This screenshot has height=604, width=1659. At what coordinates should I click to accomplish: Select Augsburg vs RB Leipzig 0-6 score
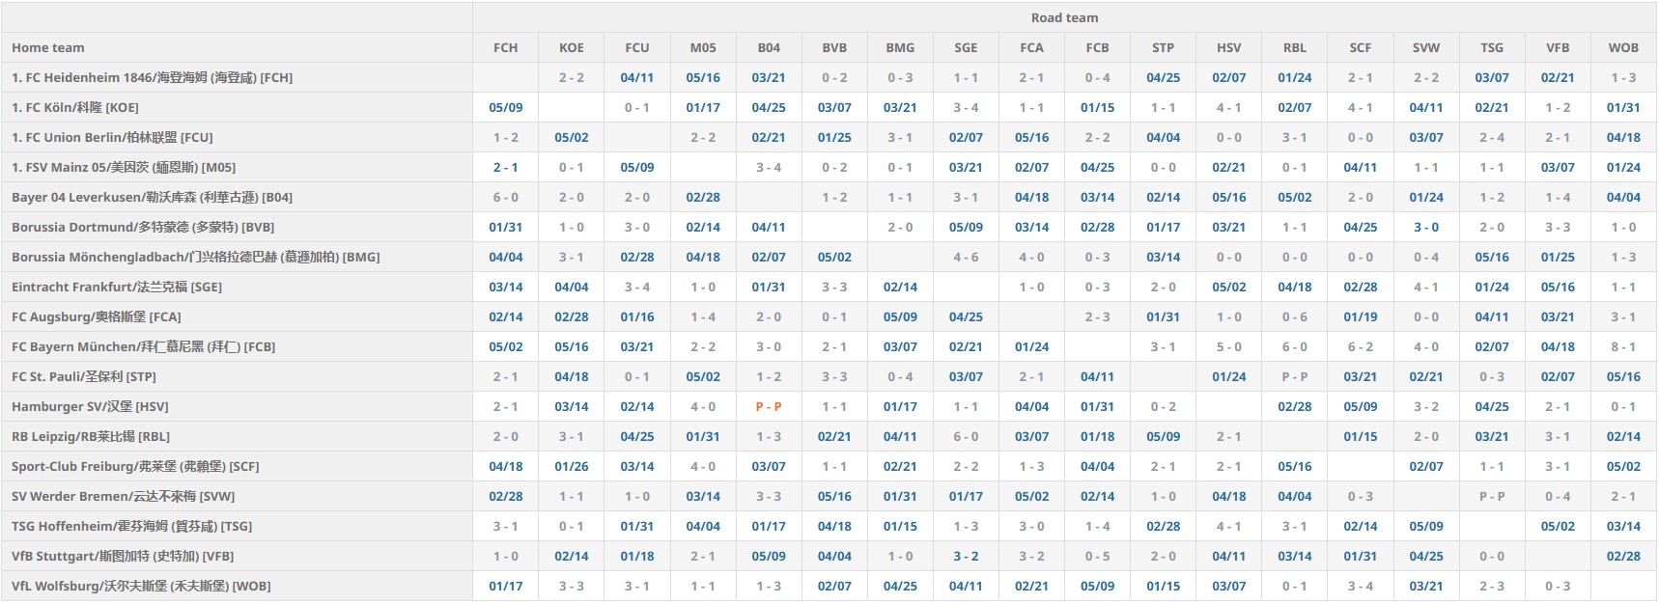(x=1294, y=316)
